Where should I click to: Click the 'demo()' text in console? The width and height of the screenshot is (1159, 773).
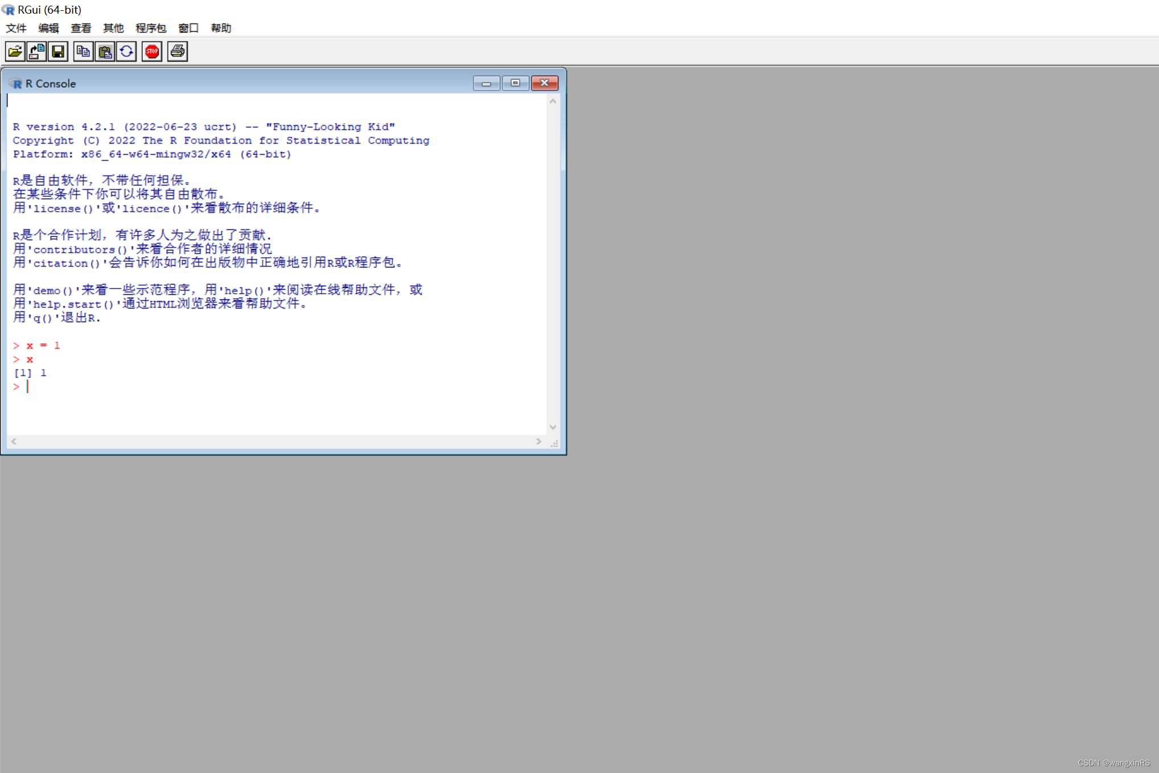(x=53, y=290)
